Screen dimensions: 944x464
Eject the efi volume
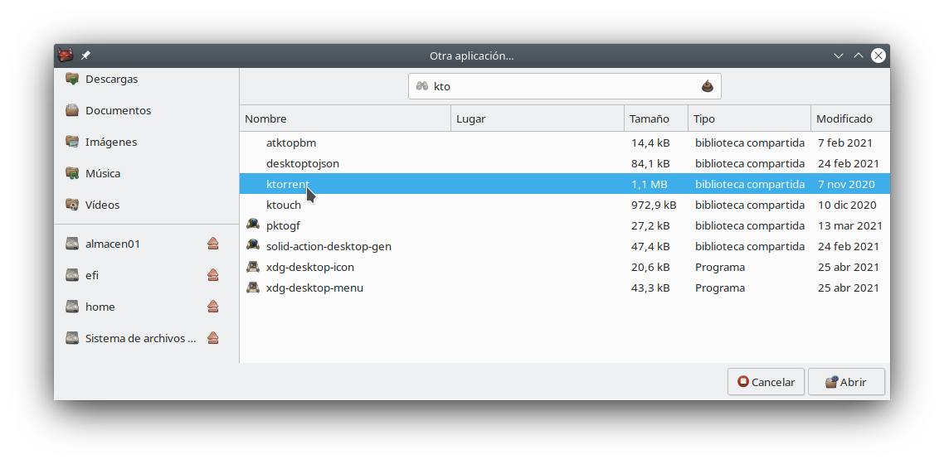click(213, 275)
